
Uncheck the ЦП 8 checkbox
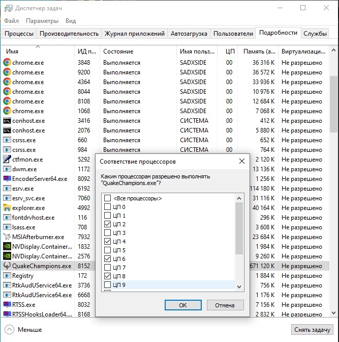coord(107,276)
